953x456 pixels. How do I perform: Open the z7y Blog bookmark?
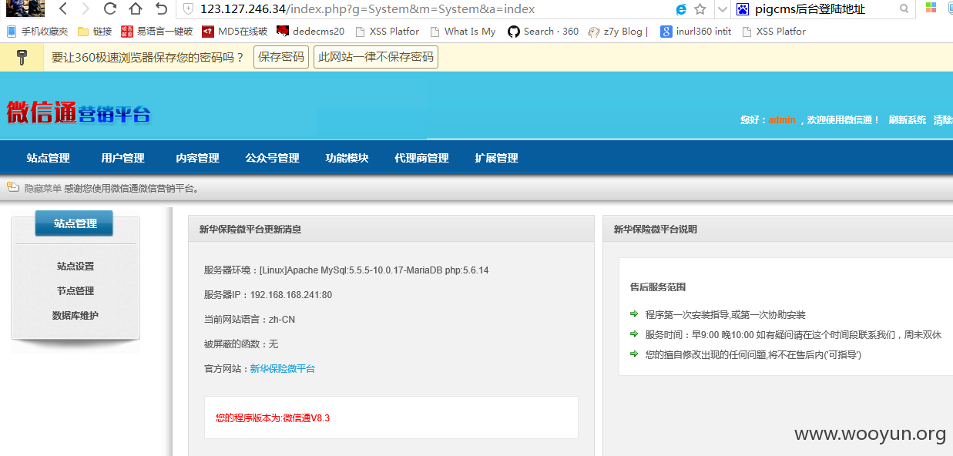pyautogui.click(x=618, y=32)
